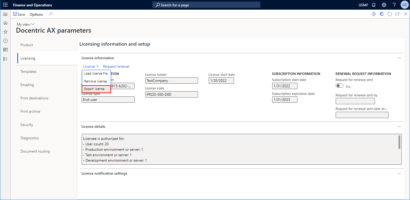Refresh the page

coord(390,14)
